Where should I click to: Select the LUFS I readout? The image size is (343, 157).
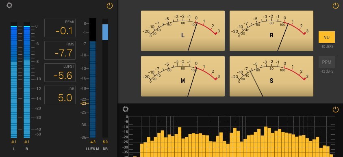(x=60, y=73)
